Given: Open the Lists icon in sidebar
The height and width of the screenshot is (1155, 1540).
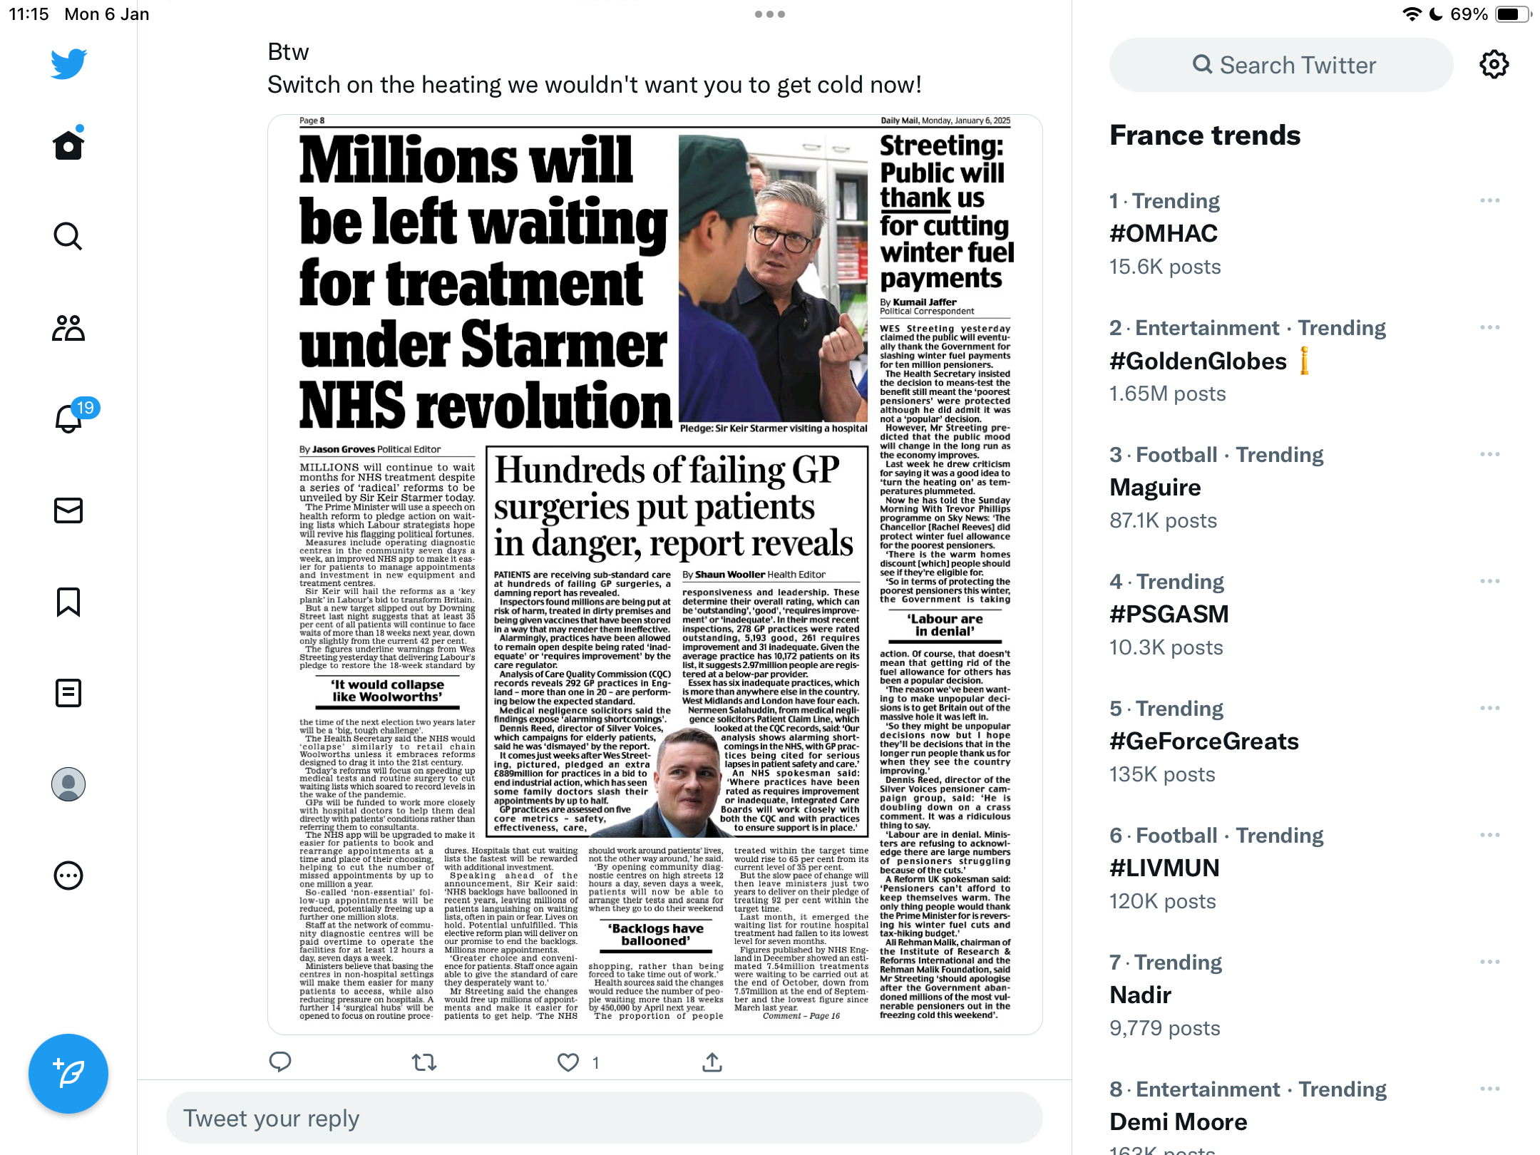Looking at the screenshot, I should tap(68, 693).
